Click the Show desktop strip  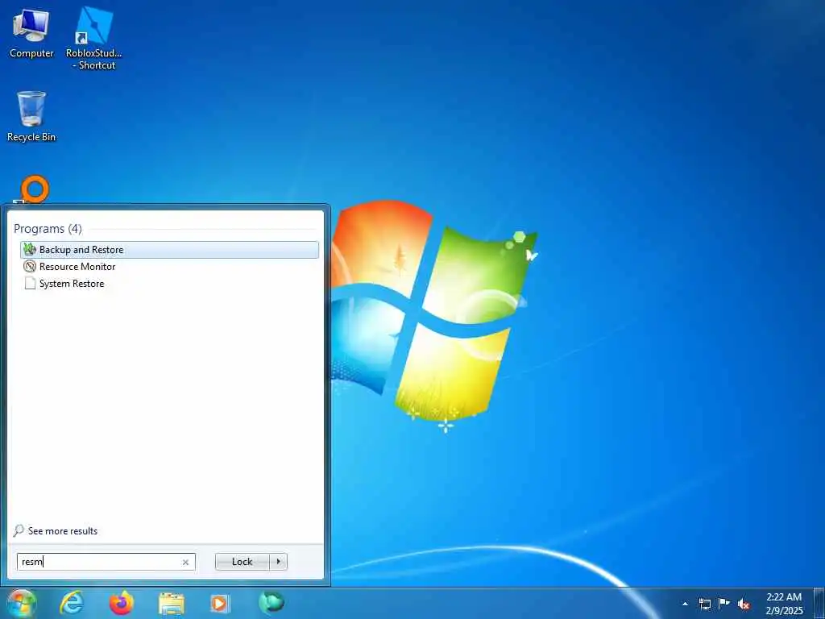(819, 603)
